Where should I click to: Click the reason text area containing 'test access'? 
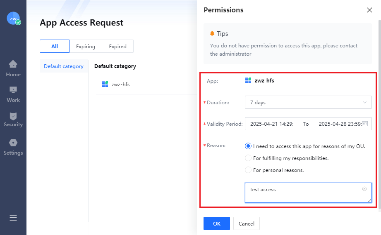(x=308, y=193)
